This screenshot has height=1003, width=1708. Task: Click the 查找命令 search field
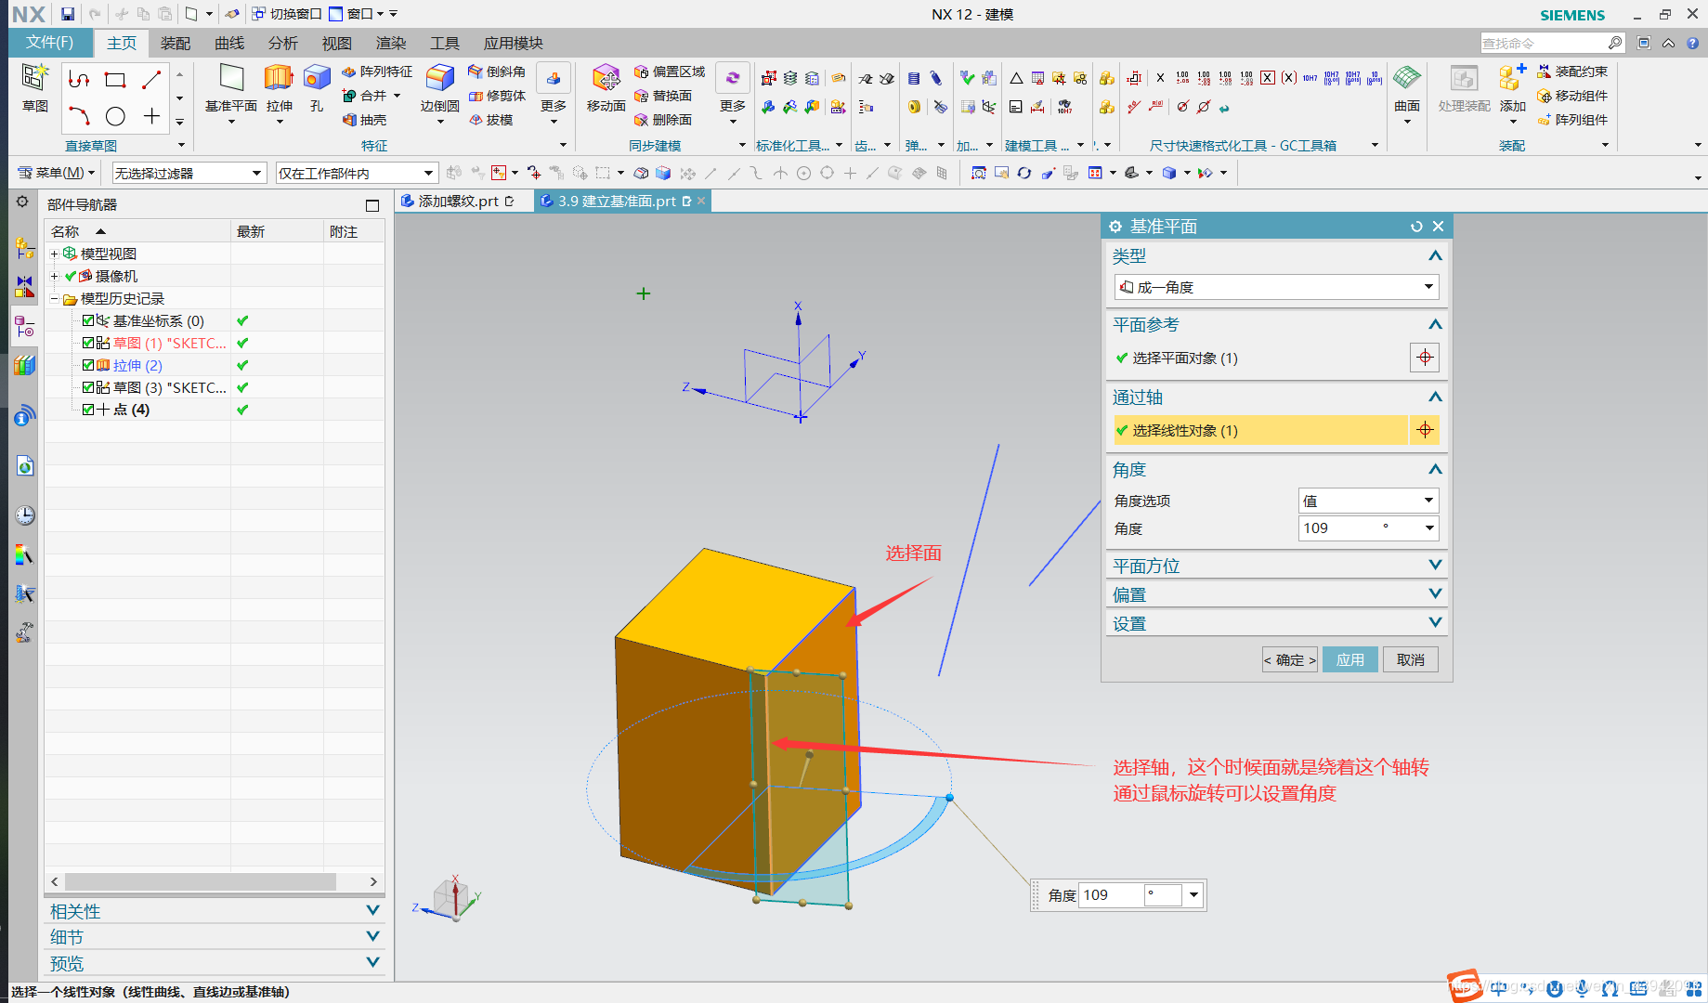pyautogui.click(x=1543, y=43)
